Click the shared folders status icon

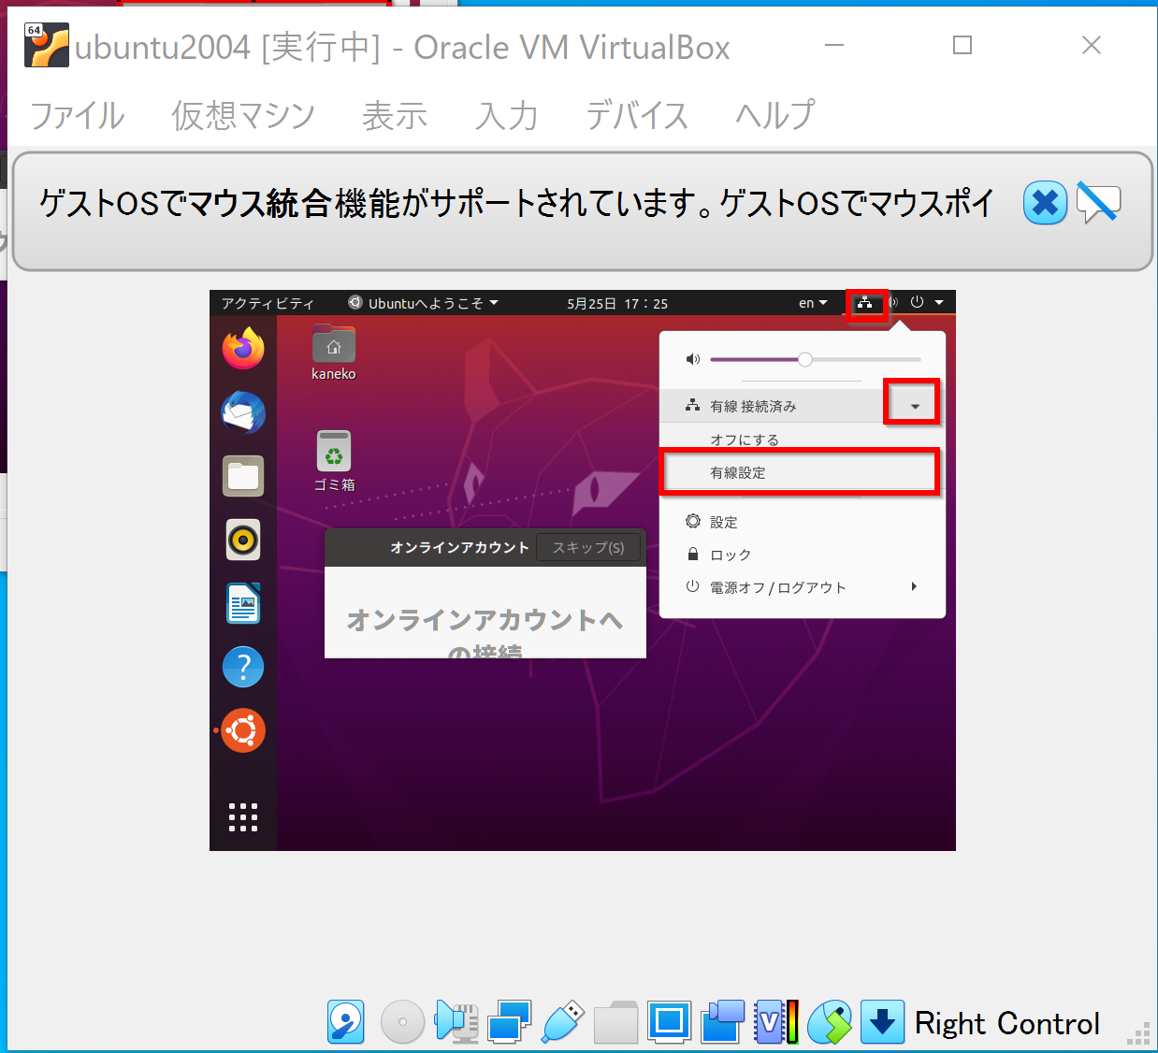click(x=616, y=1022)
